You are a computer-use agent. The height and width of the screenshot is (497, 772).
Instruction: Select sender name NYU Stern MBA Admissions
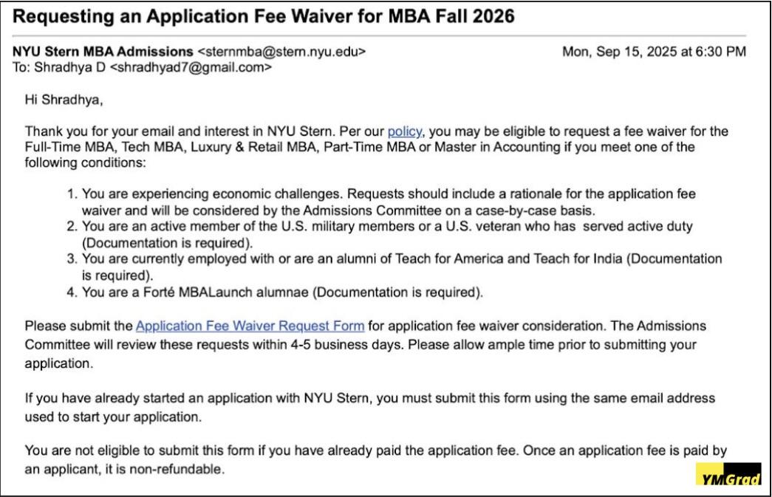click(103, 52)
